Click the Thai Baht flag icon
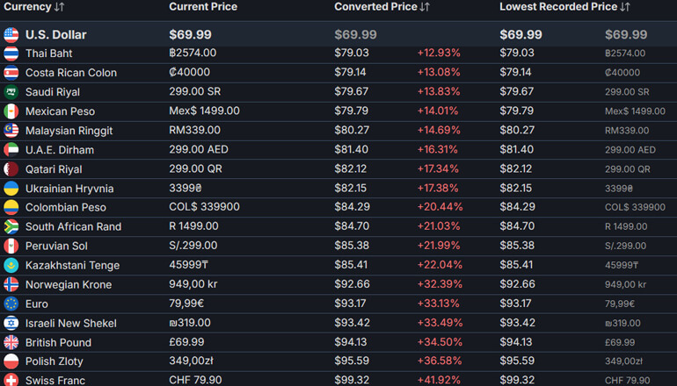Viewport: 677px width, 386px height. (11, 54)
